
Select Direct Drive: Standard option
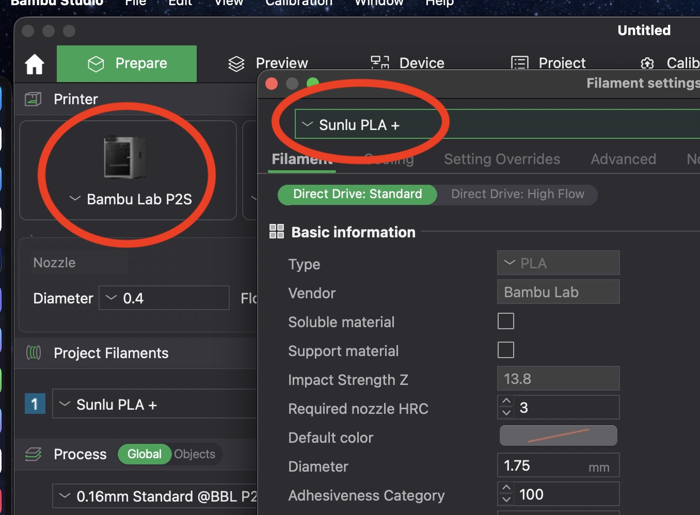click(x=357, y=194)
